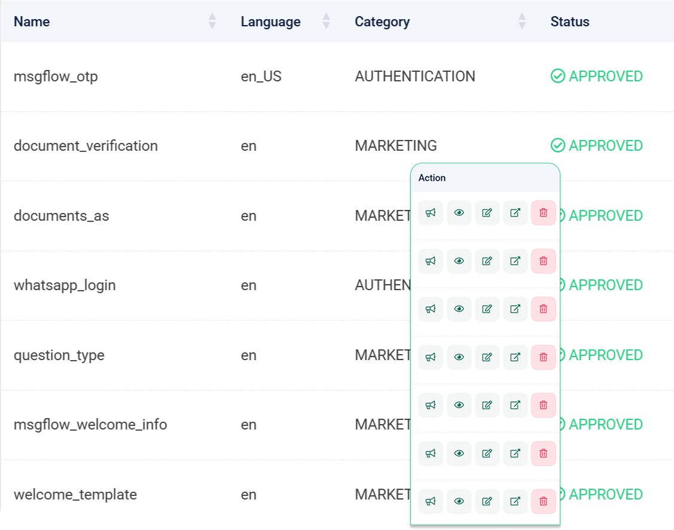
Task: Open the edit pencil icon in the last Action row
Action: (x=487, y=501)
